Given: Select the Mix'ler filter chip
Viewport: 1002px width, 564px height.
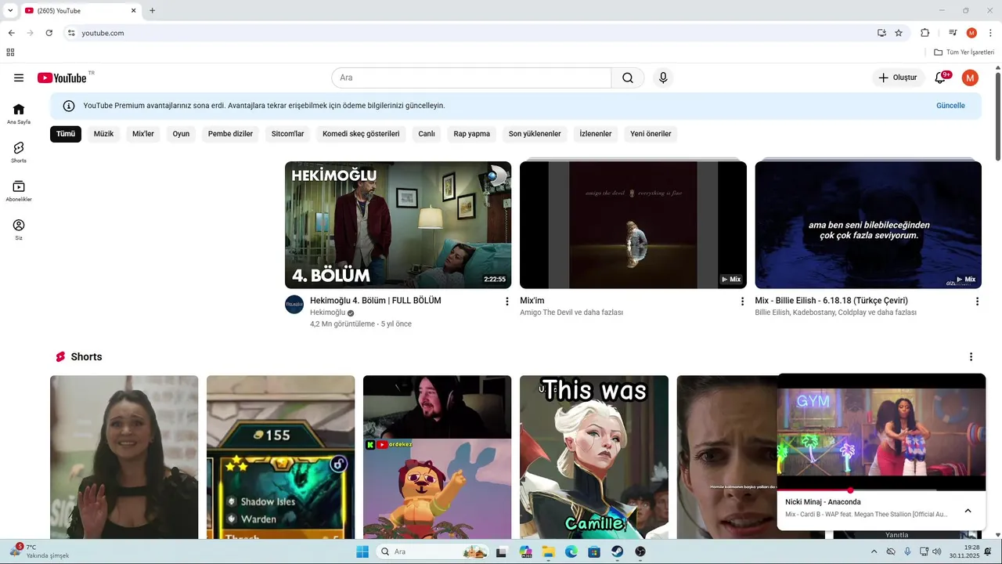Looking at the screenshot, I should [143, 134].
